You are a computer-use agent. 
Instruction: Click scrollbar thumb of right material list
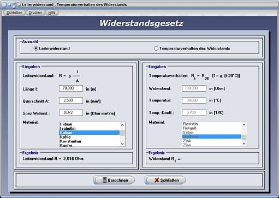(244, 137)
